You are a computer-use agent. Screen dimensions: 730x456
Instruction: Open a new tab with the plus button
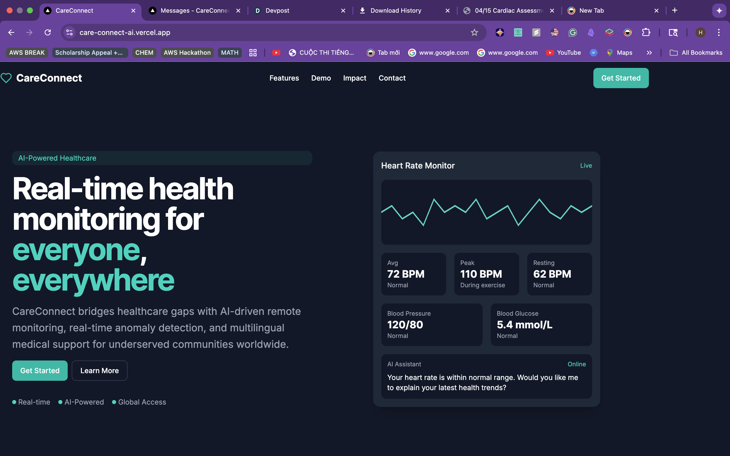pos(674,11)
